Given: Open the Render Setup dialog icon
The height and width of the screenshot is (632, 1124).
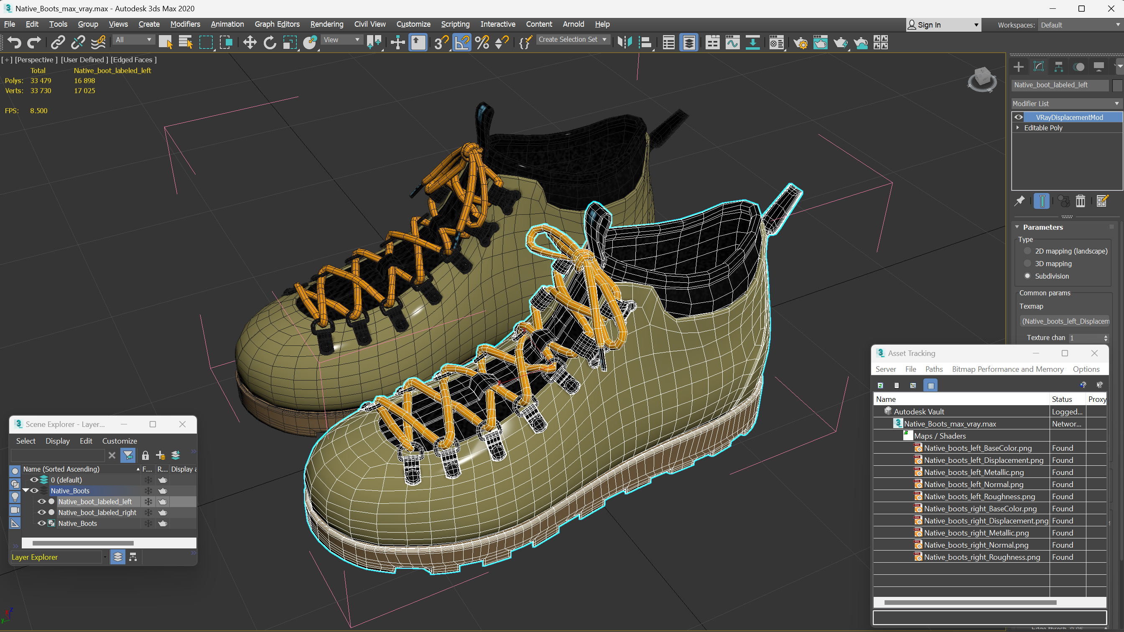Looking at the screenshot, I should [x=800, y=42].
